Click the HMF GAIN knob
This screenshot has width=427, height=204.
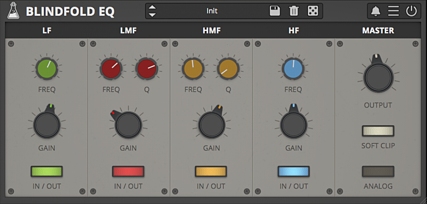(212, 125)
